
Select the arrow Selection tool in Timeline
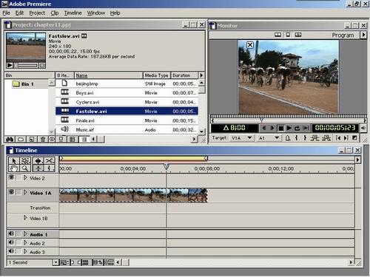tap(14, 161)
